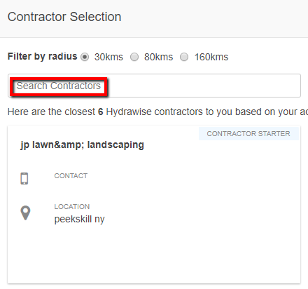Choose the 80kms radius radio button

pos(134,57)
